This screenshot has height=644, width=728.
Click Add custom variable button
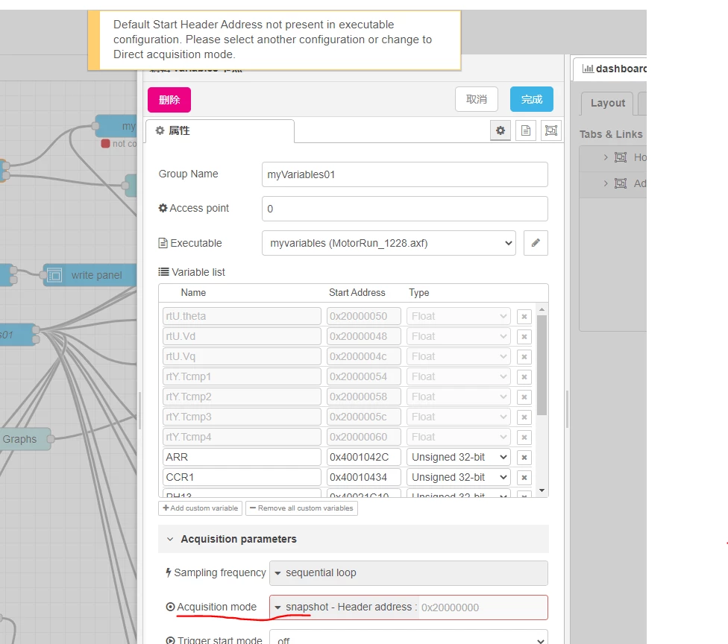click(x=200, y=508)
